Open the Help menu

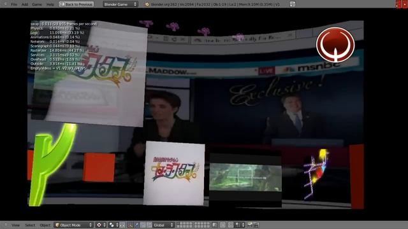pyautogui.click(x=50, y=4)
